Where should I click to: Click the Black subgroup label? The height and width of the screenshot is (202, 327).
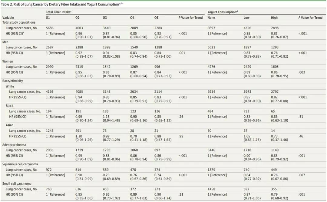(x=10, y=106)
